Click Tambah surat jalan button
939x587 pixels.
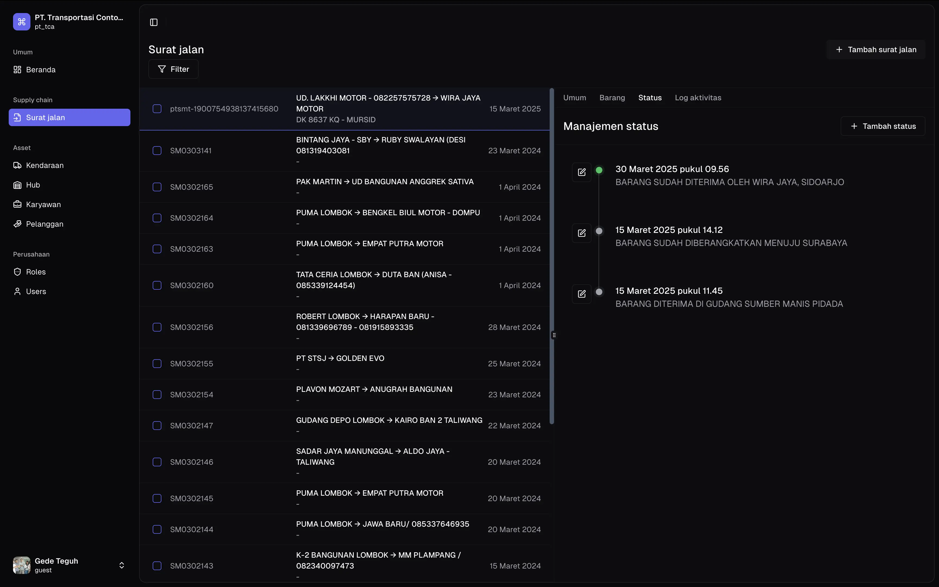[876, 50]
